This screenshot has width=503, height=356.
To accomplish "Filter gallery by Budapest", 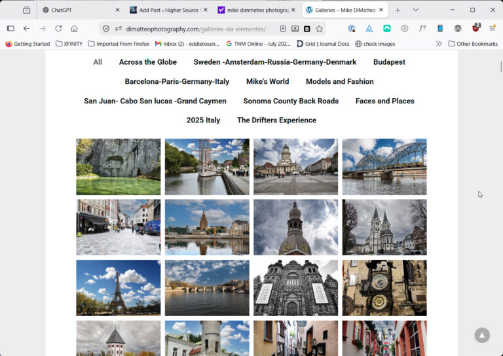I will coord(389,62).
